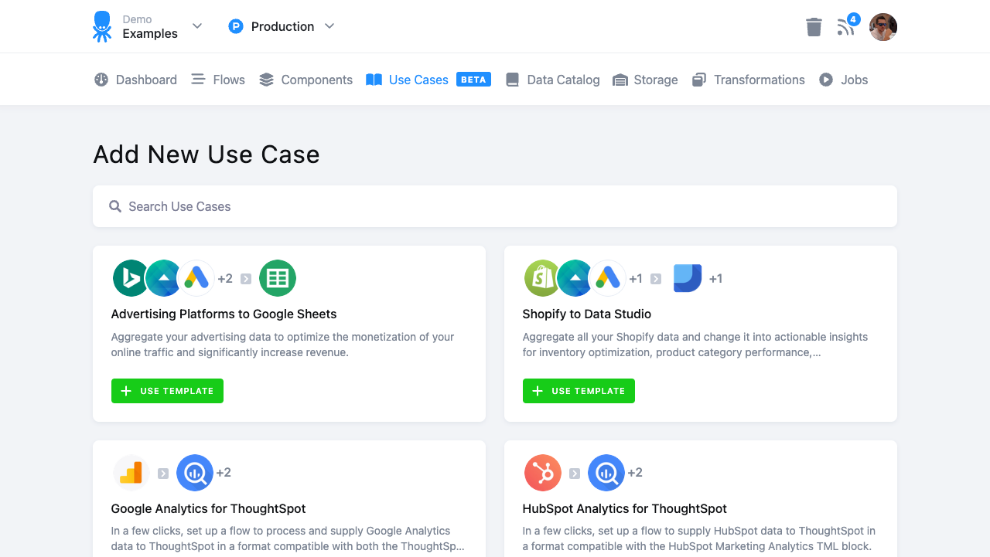The height and width of the screenshot is (557, 990).
Task: Use the Shopify to Data Studio template
Action: coord(579,391)
